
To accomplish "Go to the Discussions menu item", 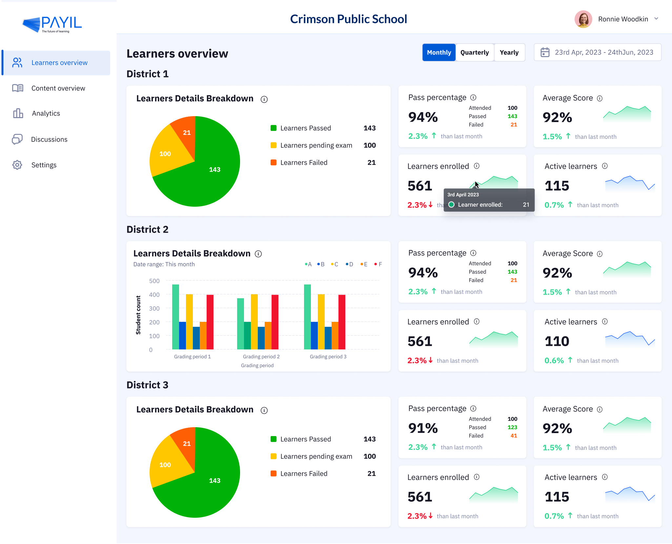I will pos(49,139).
